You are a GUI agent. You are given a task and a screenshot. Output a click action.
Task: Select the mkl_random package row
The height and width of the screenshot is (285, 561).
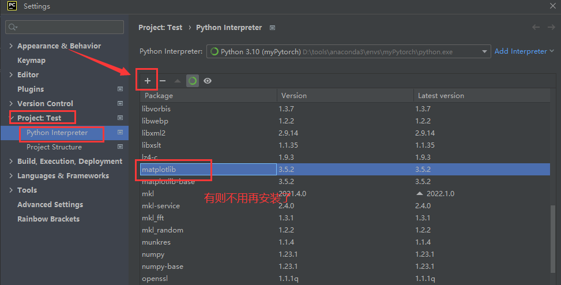tap(345, 230)
